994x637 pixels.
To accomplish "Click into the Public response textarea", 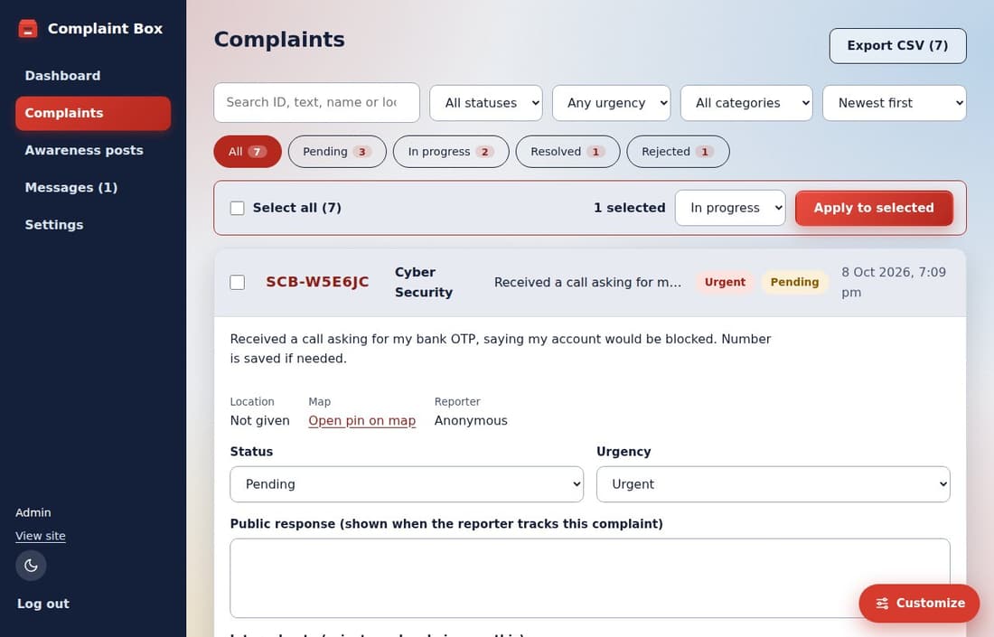I will pyautogui.click(x=589, y=578).
